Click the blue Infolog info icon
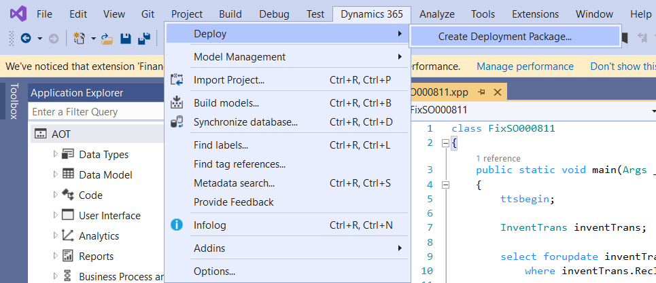This screenshot has width=656, height=283. 177,225
